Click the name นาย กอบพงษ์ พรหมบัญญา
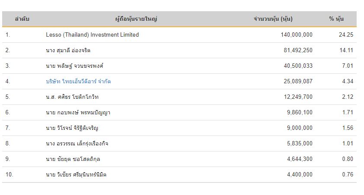The width and height of the screenshot is (364, 195). (x=78, y=113)
